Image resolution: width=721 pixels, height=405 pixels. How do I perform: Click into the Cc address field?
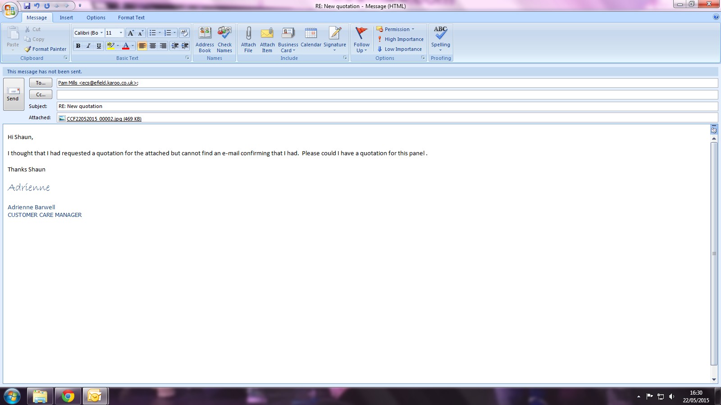(387, 94)
